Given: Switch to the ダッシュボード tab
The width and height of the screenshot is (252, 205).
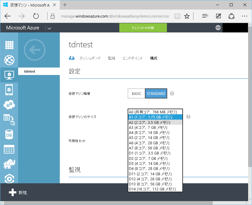Looking at the screenshot, I should [x=90, y=58].
